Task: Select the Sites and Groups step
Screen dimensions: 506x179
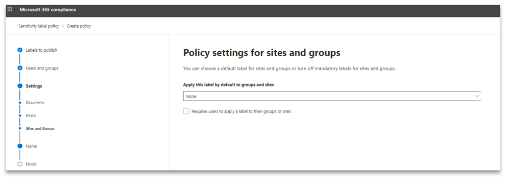Action: pos(40,128)
